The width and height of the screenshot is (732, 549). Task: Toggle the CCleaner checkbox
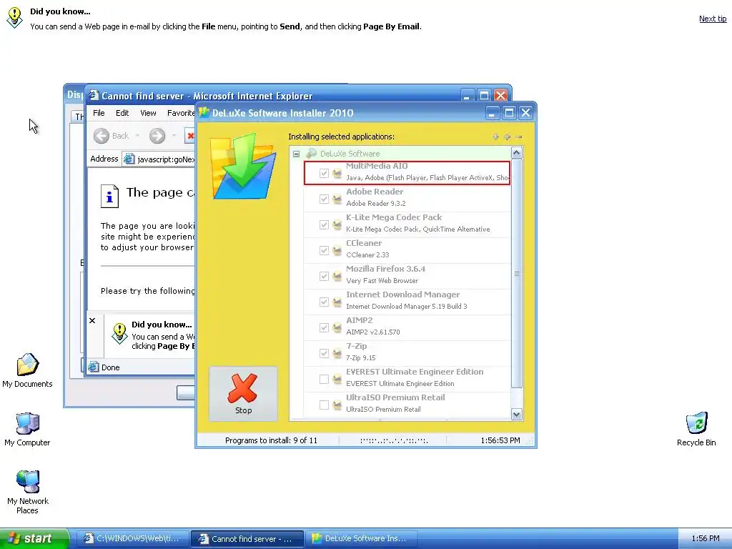(x=324, y=250)
